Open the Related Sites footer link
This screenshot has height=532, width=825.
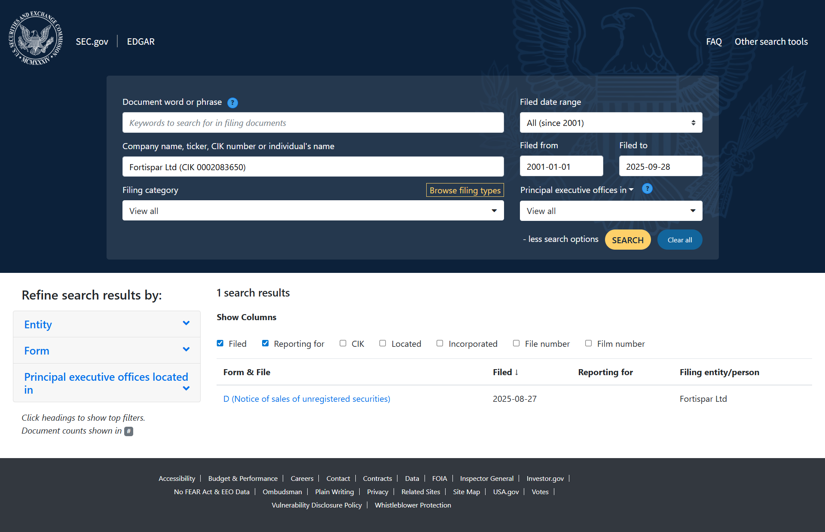pyautogui.click(x=421, y=492)
